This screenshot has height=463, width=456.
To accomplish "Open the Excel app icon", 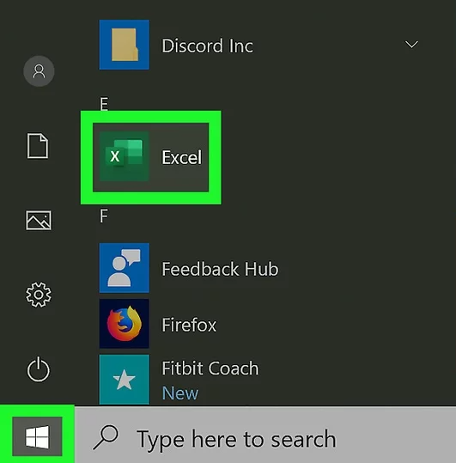I will tap(125, 156).
